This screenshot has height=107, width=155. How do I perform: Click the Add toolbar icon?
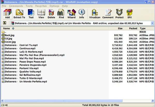click(7, 14)
